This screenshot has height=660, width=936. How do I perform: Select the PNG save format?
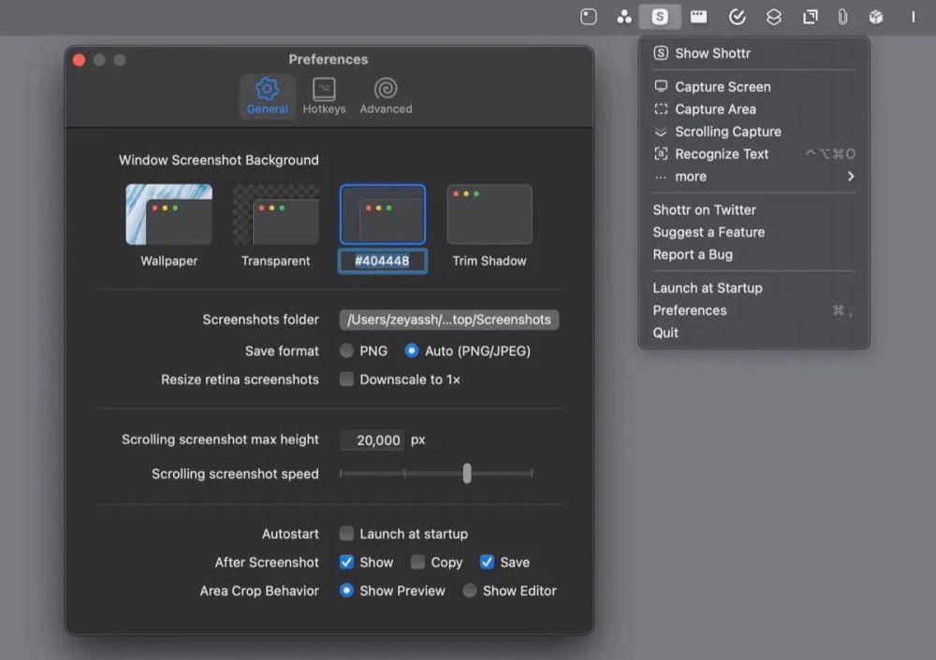click(x=346, y=352)
